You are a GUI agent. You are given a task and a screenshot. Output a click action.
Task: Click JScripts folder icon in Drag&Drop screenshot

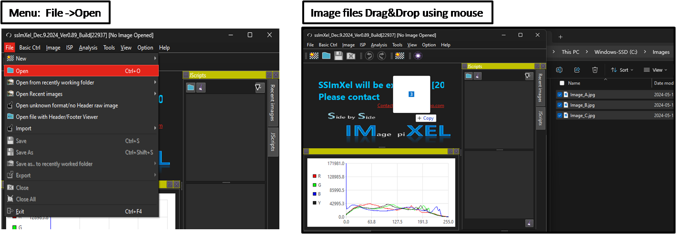coord(469,76)
